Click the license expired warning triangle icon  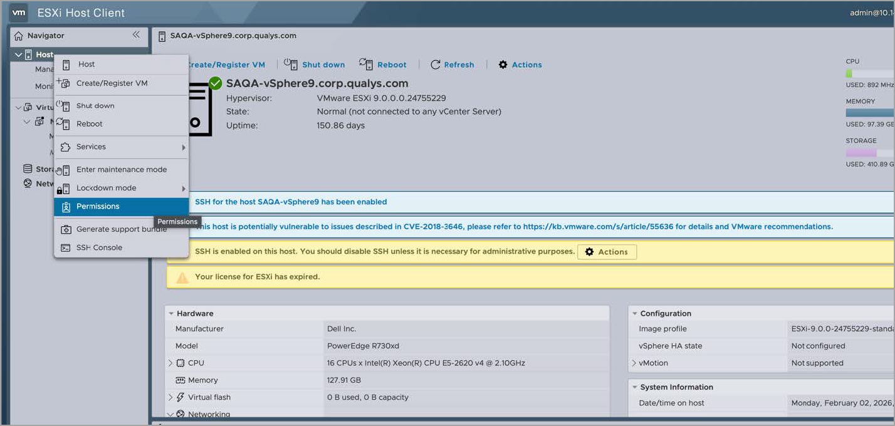pos(182,277)
